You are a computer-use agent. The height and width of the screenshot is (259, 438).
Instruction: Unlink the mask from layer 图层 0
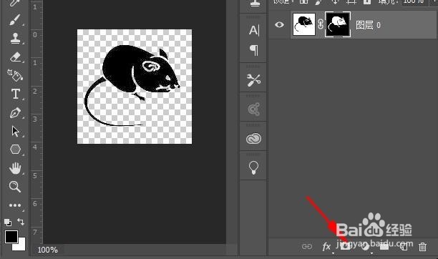point(321,24)
